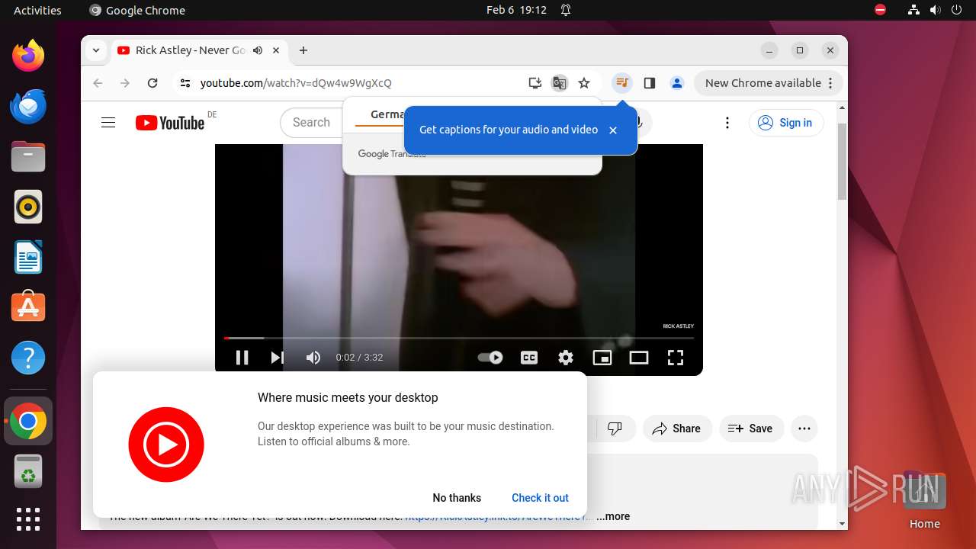Launch Firefox from dock
This screenshot has height=549, width=976.
pyautogui.click(x=28, y=56)
